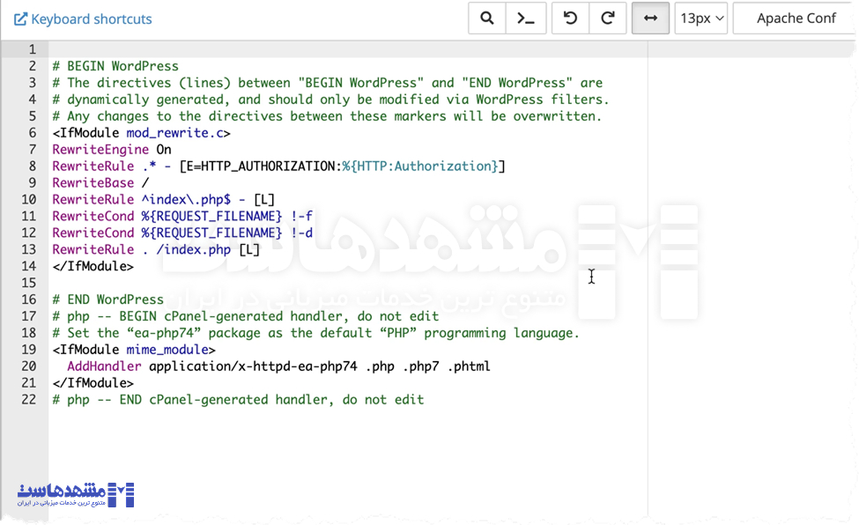Toggle the line wrap arrows button
859x525 pixels.
point(650,18)
